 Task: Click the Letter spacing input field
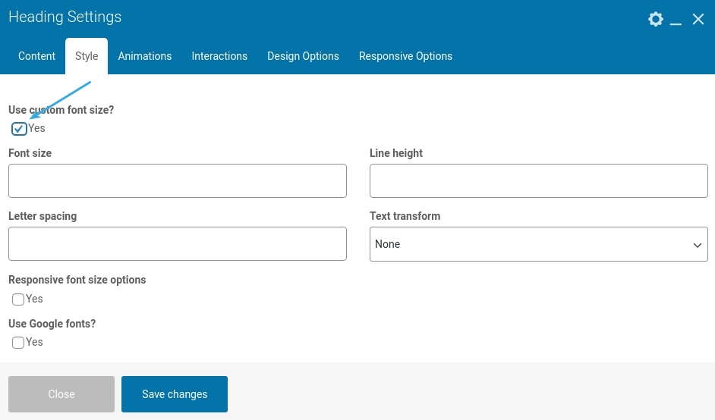(178, 243)
